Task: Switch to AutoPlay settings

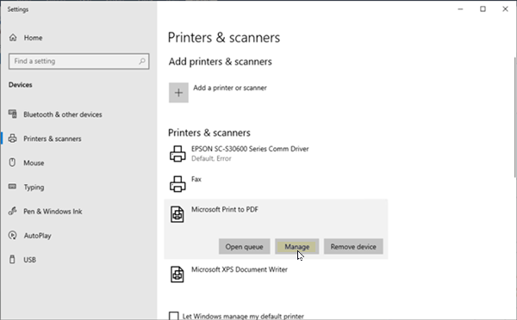Action: pyautogui.click(x=38, y=236)
